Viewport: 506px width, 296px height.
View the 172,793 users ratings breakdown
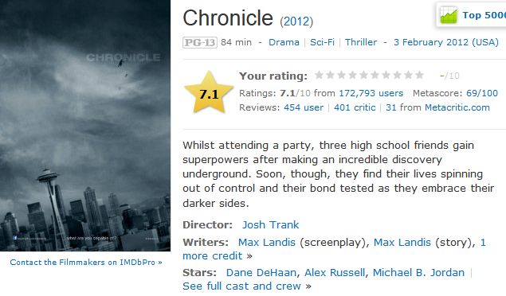[371, 93]
